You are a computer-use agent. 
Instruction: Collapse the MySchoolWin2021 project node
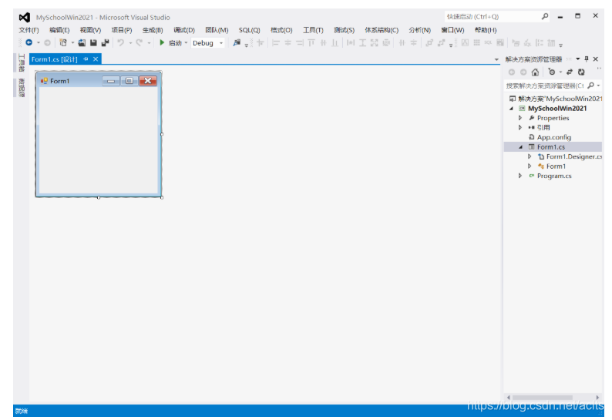click(511, 109)
